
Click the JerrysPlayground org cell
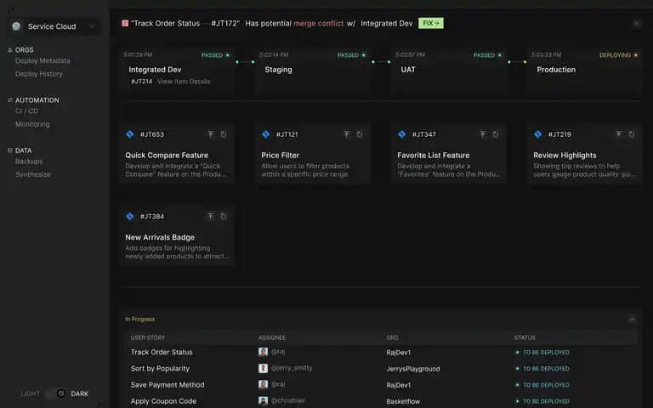coord(412,369)
